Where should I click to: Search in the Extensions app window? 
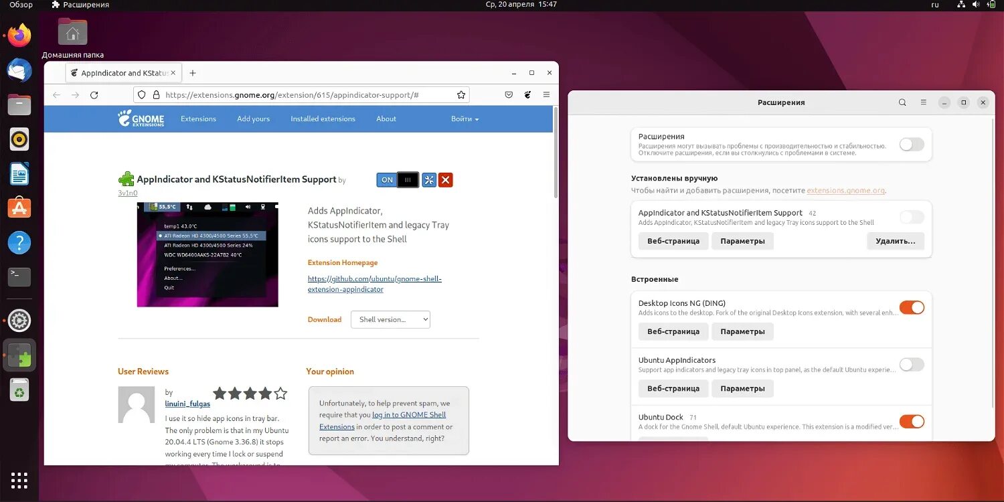coord(902,102)
